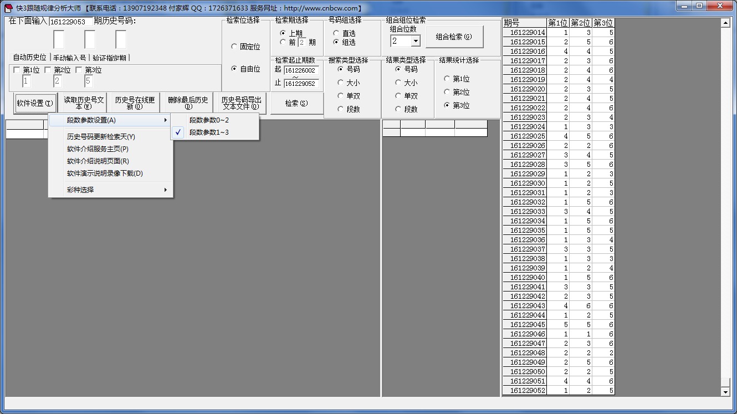This screenshot has width=737, height=414.
Task: Choose 段数参数0~2 option
Action: [x=209, y=120]
